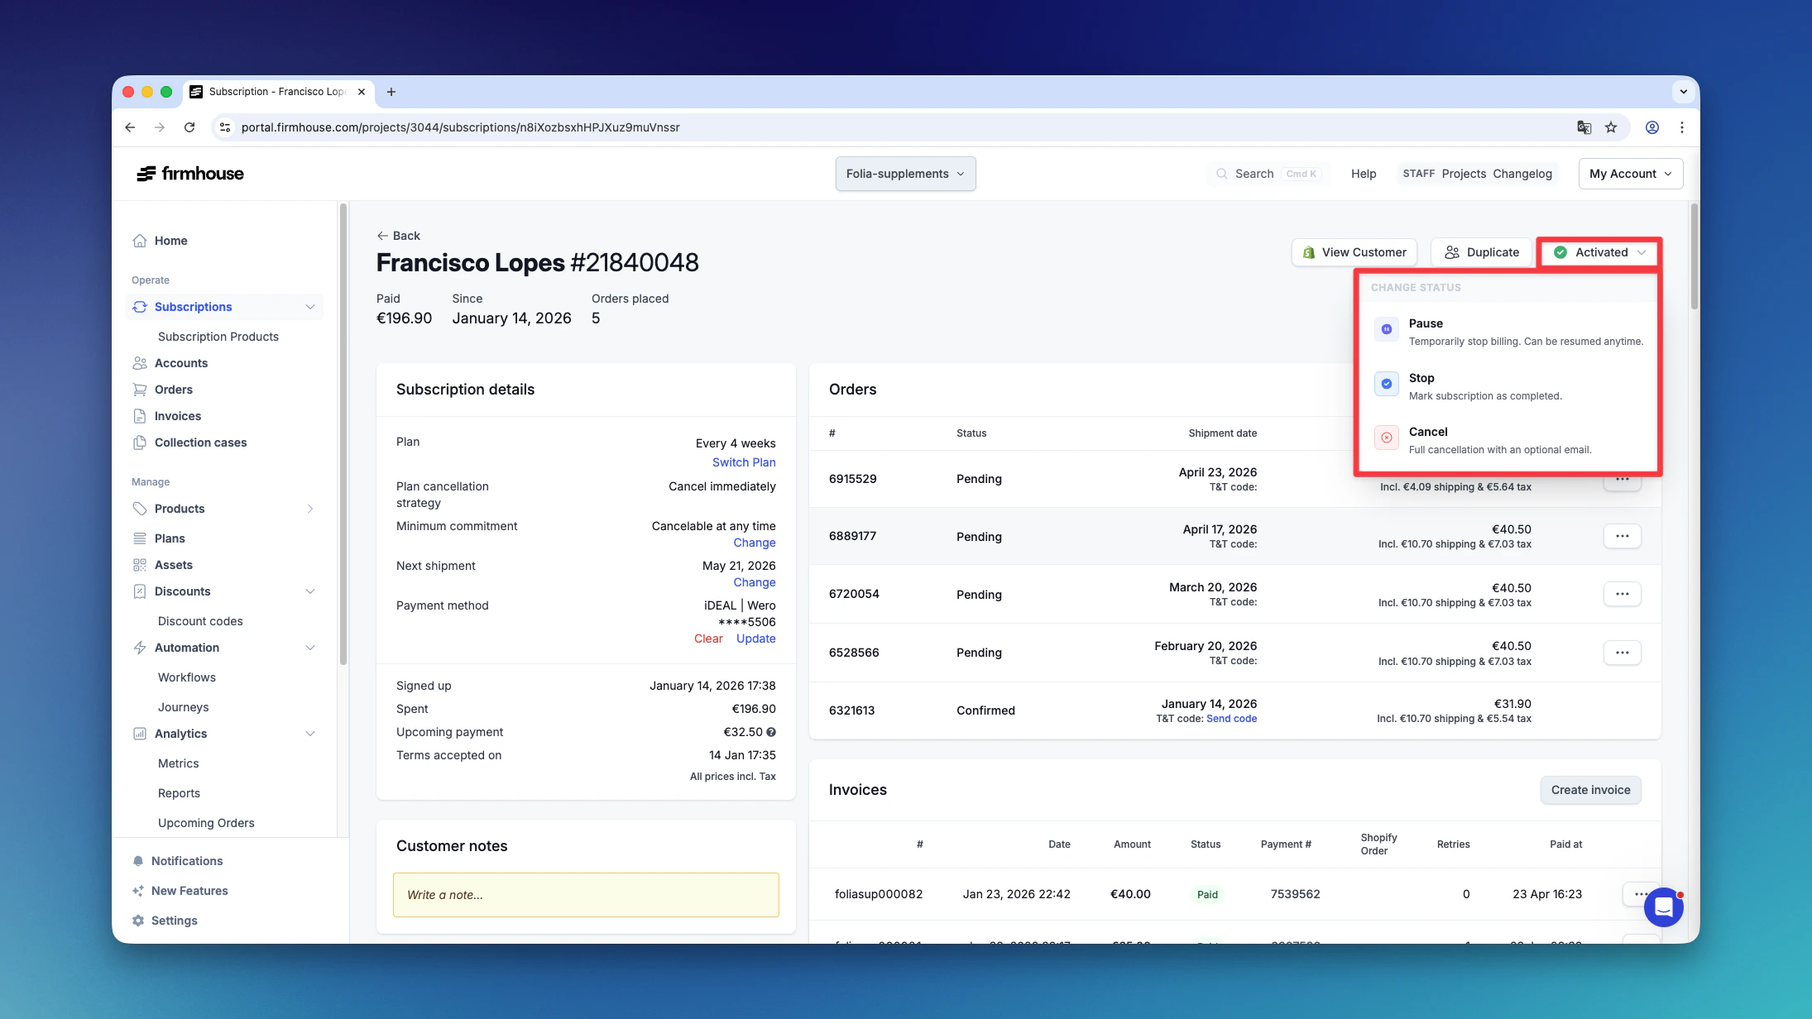Collapse the Subscriptions sidebar section
Screen dimensions: 1812x1019
point(310,307)
